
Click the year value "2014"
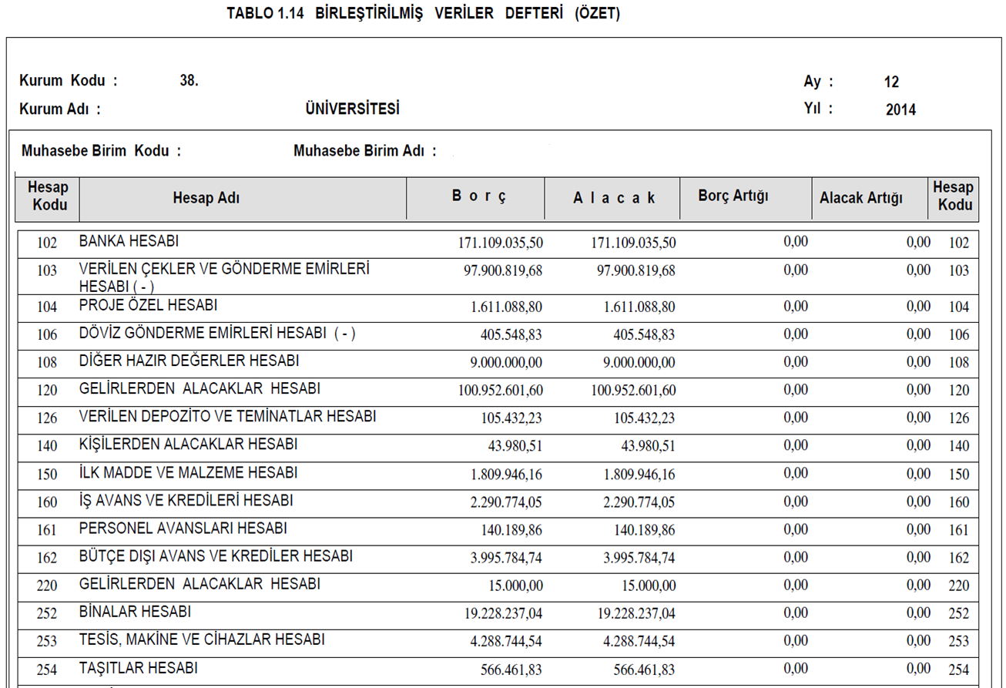pos(900,109)
